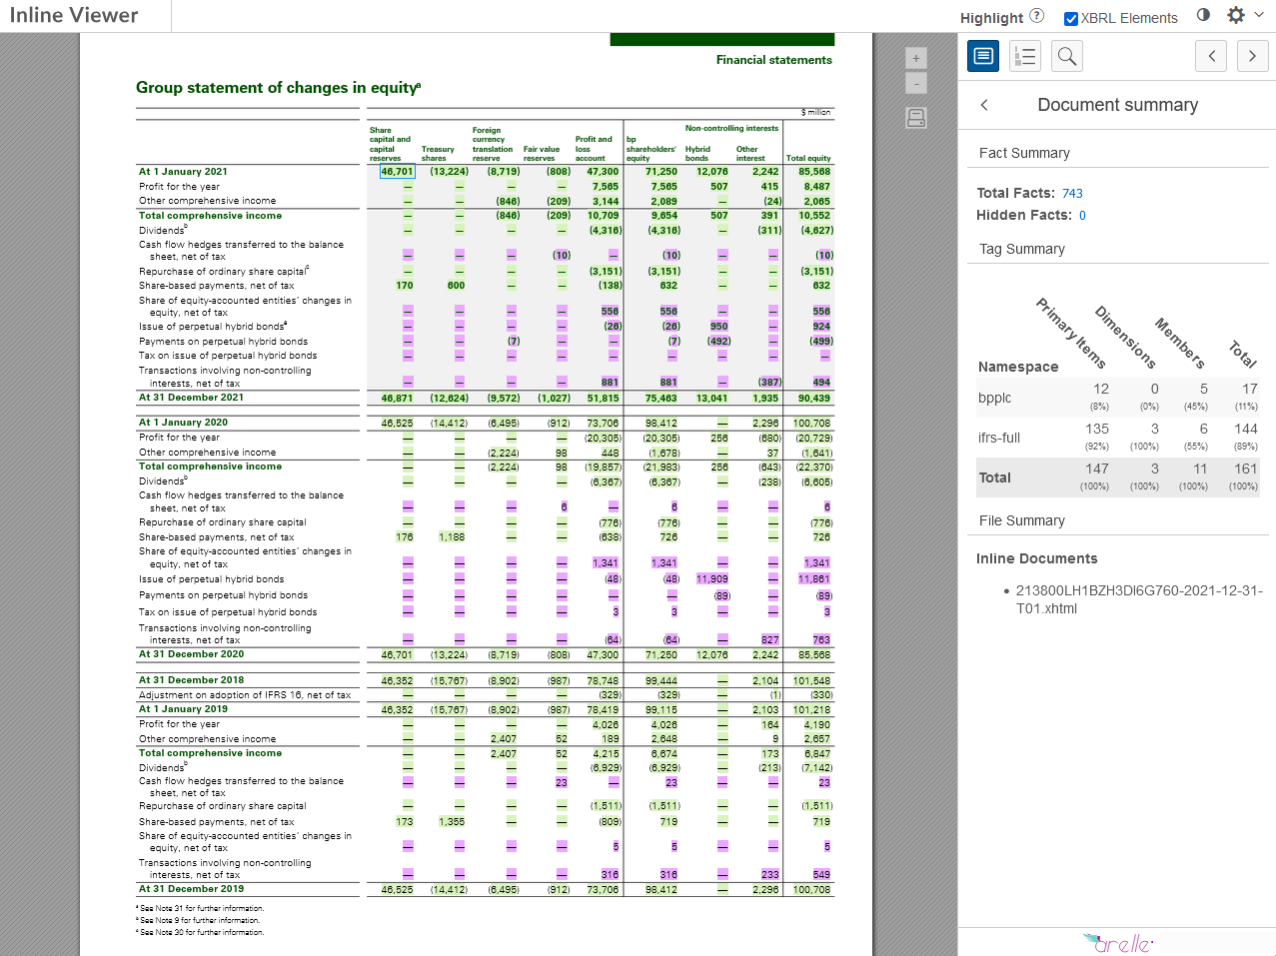Select total equity 101,548 at 31 December 2018

click(812, 681)
